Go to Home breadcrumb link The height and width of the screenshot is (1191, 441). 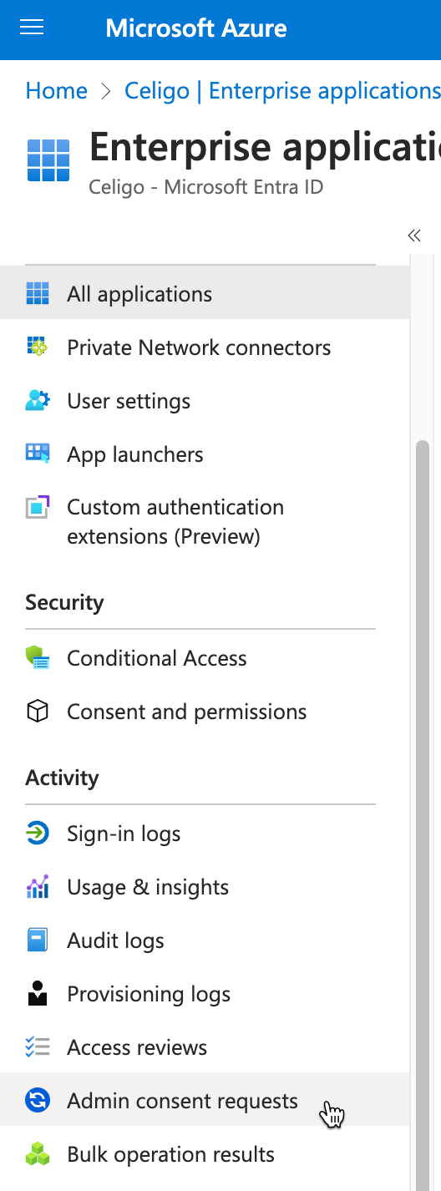coord(57,90)
